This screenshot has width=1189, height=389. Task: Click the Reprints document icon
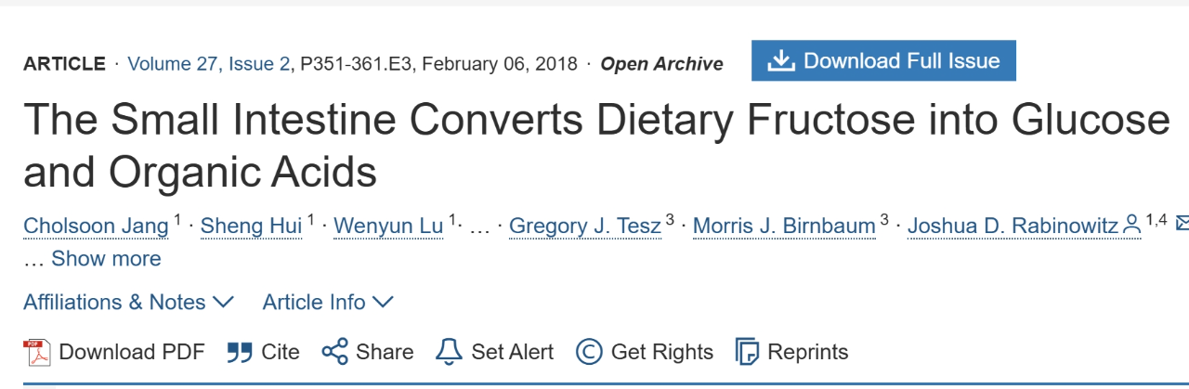coord(747,352)
